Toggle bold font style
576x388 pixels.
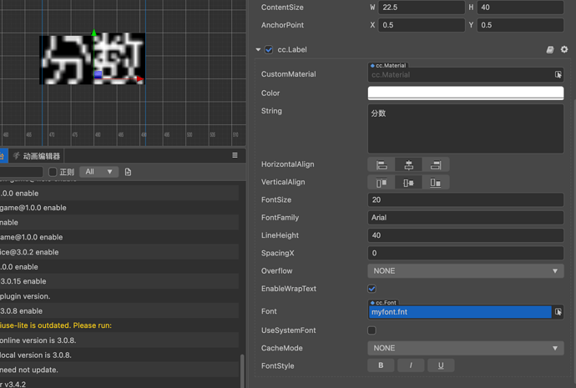pos(381,365)
